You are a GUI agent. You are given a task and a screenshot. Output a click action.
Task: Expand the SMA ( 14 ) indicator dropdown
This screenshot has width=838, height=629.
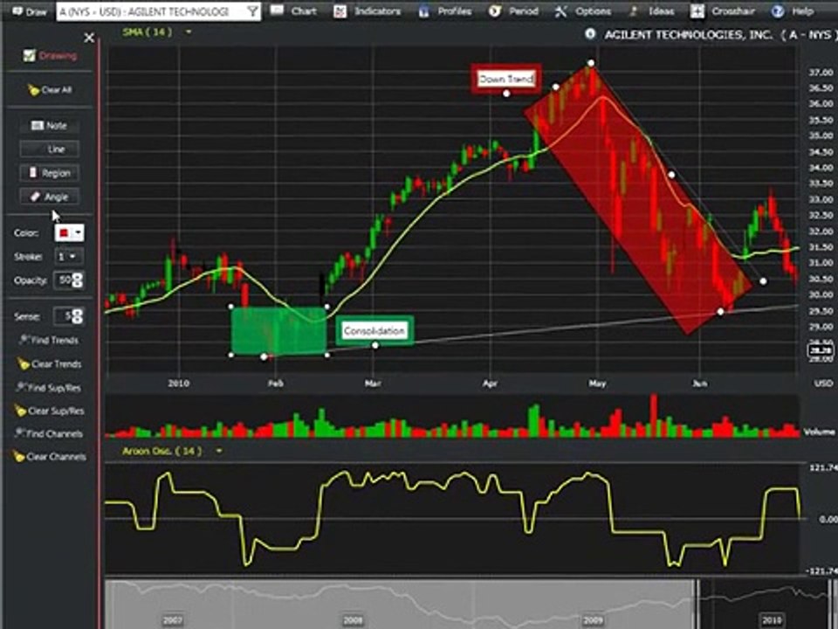click(x=189, y=32)
